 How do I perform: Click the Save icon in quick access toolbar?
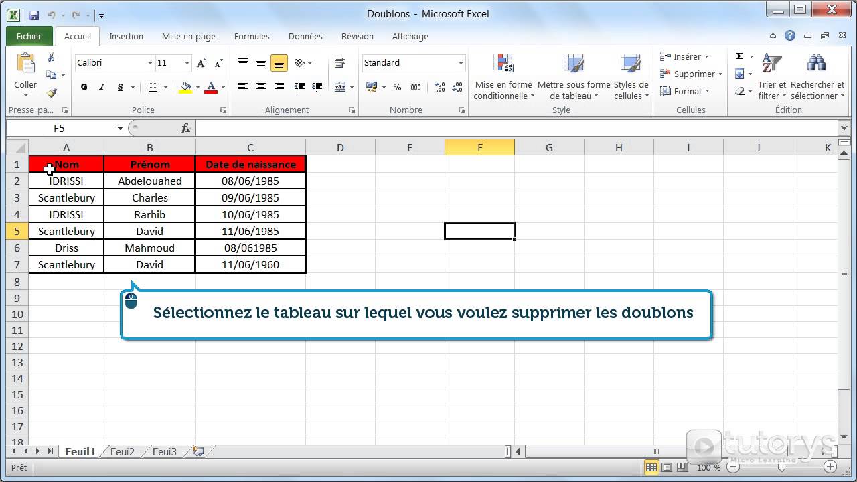click(x=34, y=14)
